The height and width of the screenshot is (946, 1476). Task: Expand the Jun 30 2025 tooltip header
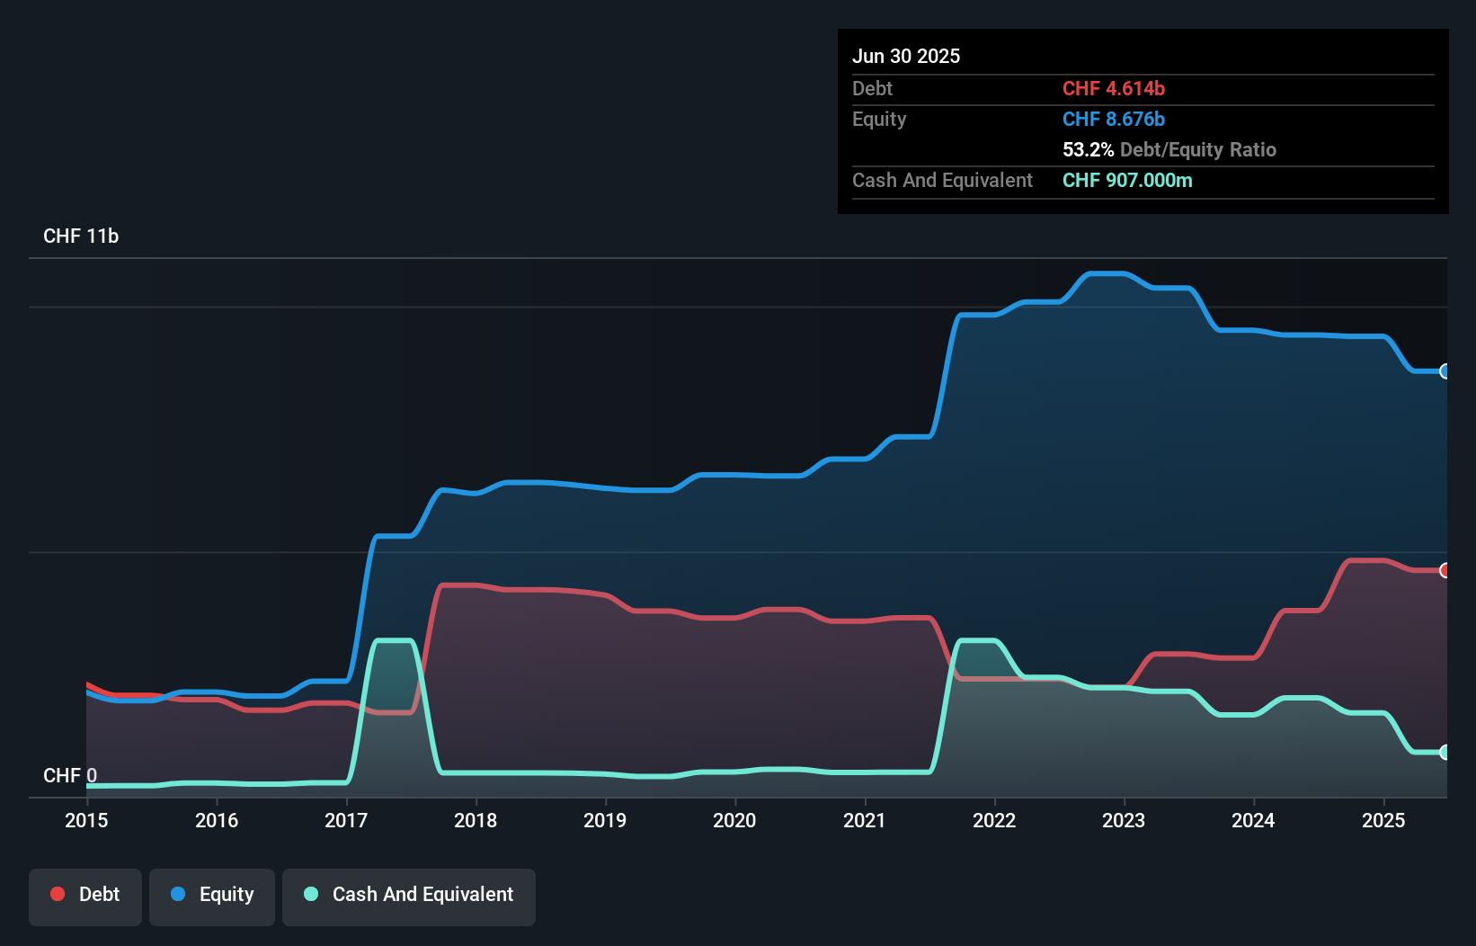906,56
